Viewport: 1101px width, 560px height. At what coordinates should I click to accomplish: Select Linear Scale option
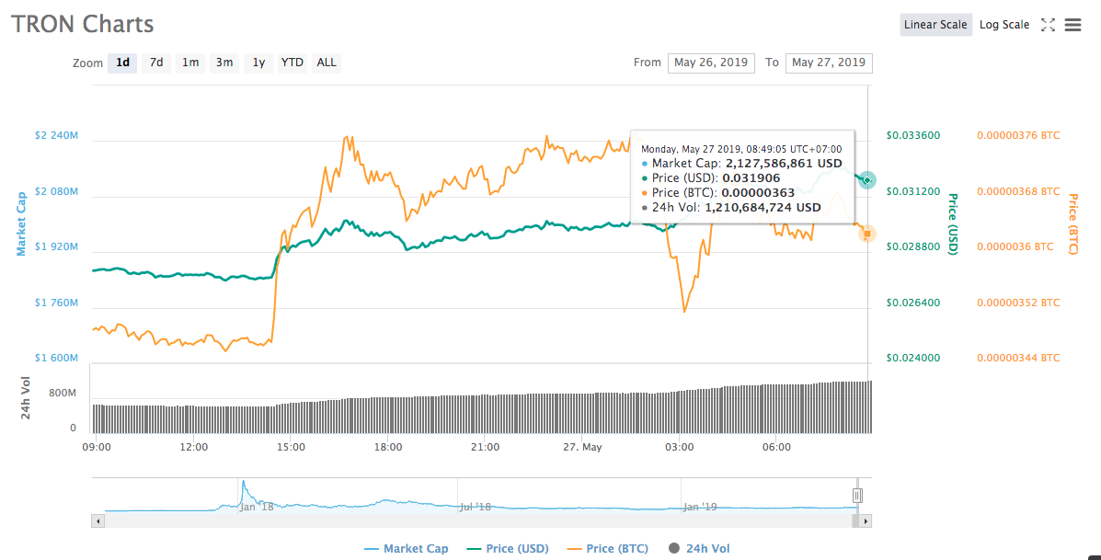936,25
